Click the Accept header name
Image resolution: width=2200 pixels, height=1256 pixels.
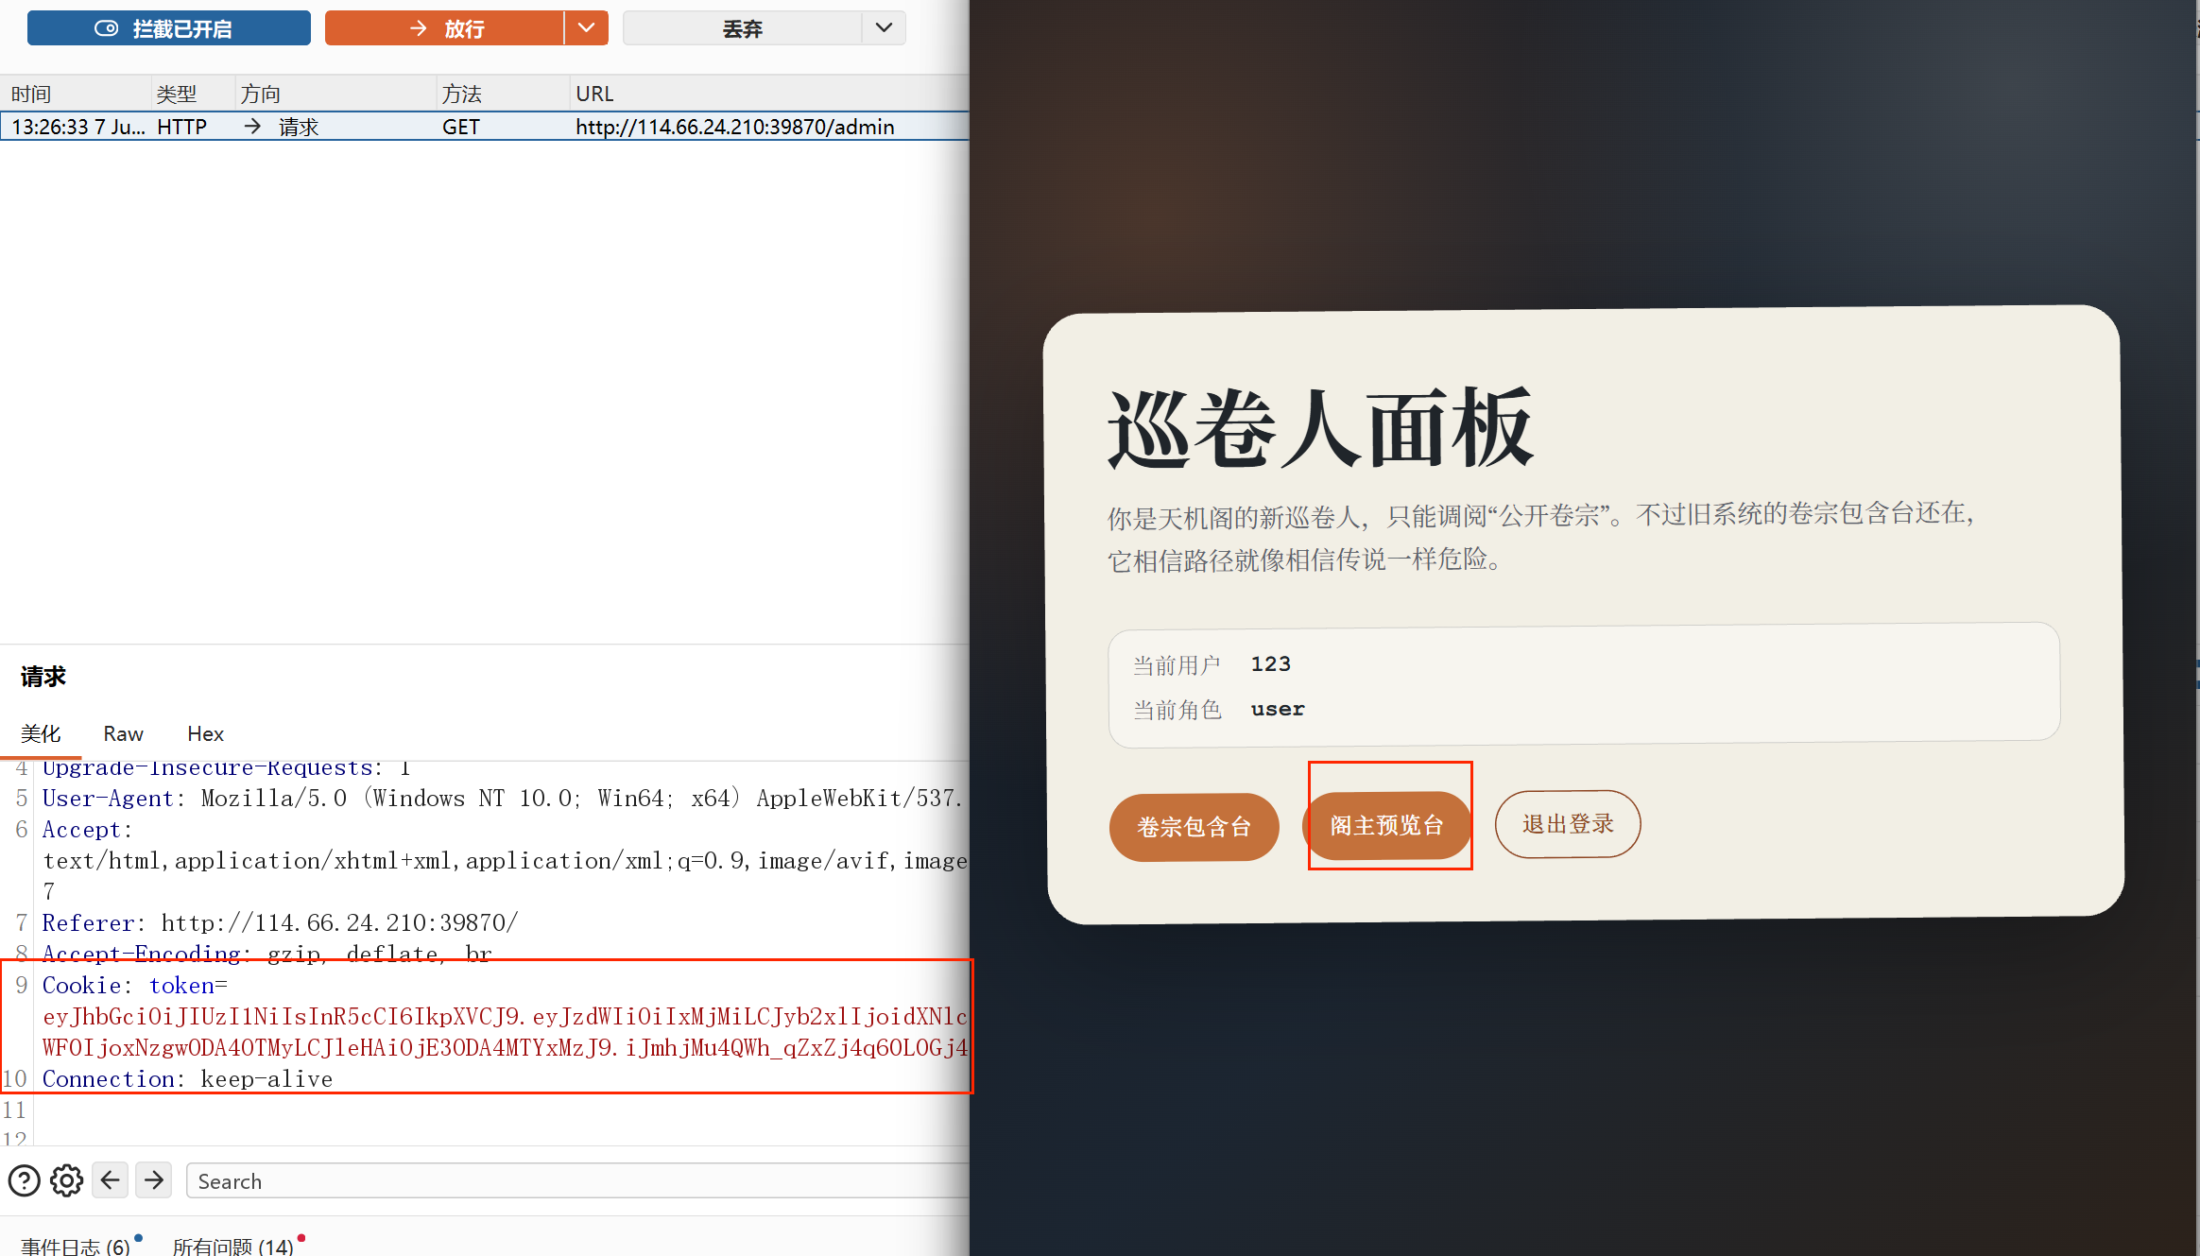[x=81, y=830]
